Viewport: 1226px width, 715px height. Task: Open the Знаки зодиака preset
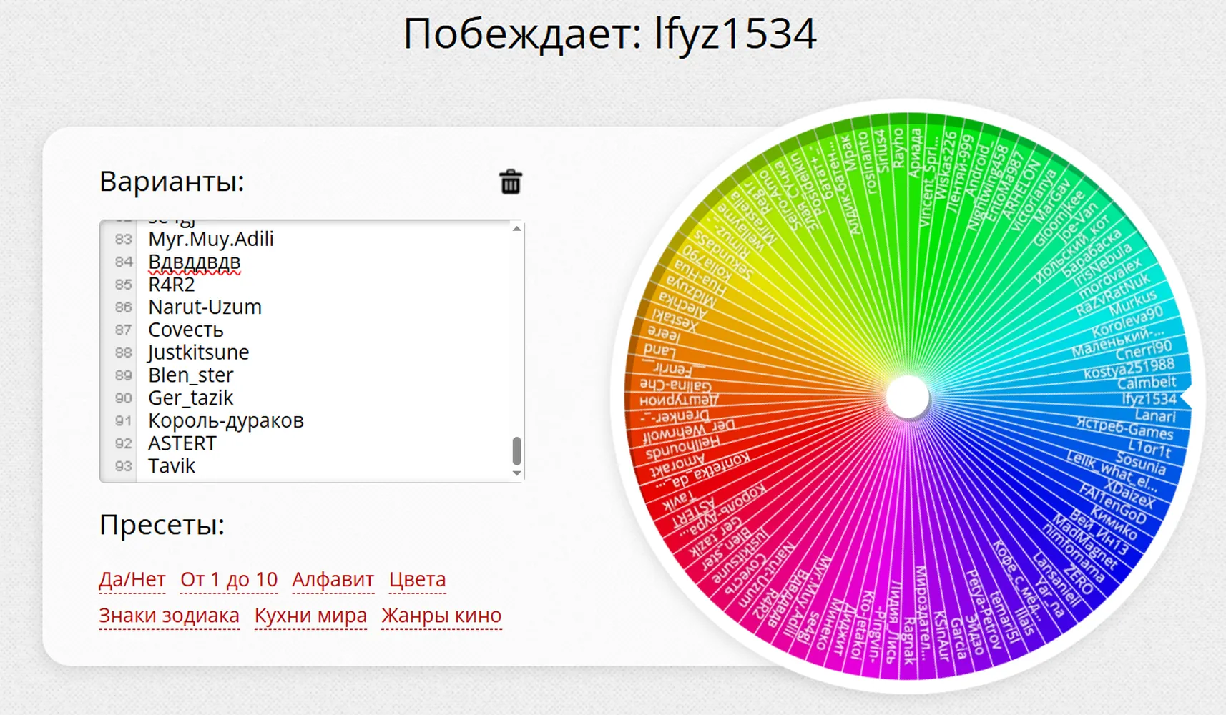point(170,615)
